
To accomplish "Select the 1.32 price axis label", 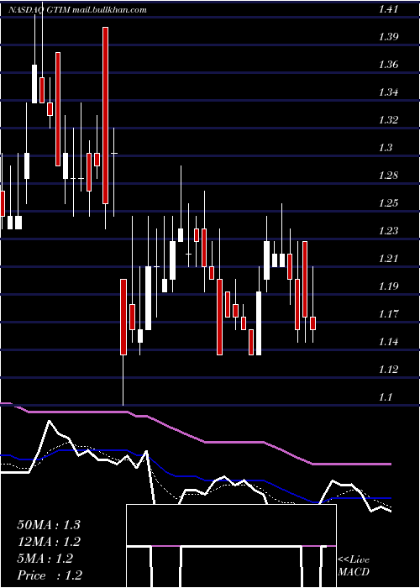I will click(388, 120).
